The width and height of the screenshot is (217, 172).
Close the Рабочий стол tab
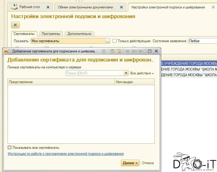pyautogui.click(x=48, y=7)
